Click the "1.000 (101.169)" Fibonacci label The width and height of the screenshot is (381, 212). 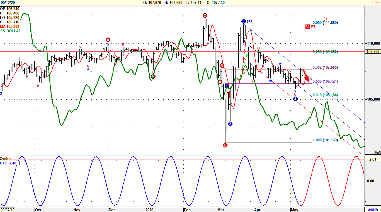click(x=325, y=140)
